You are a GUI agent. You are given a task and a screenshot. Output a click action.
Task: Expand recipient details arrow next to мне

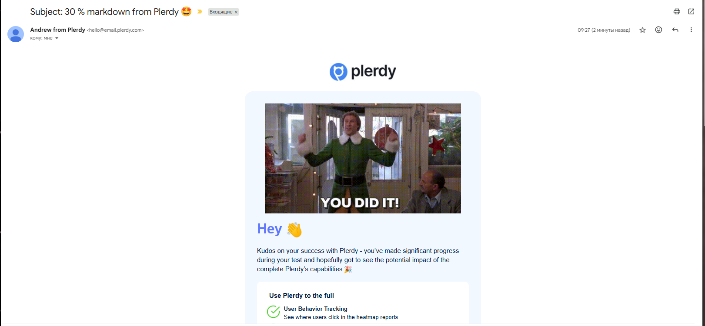click(57, 38)
